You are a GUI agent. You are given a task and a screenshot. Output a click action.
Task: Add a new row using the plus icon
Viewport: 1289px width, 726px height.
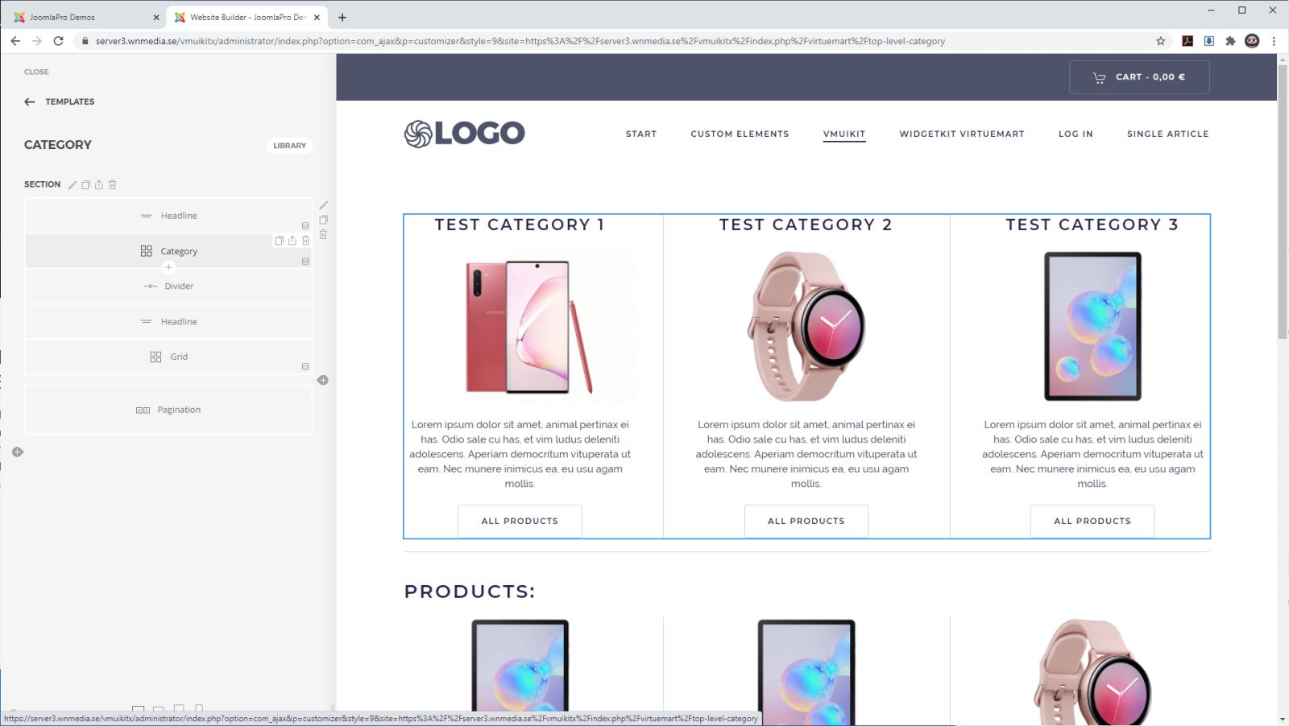[x=323, y=380]
